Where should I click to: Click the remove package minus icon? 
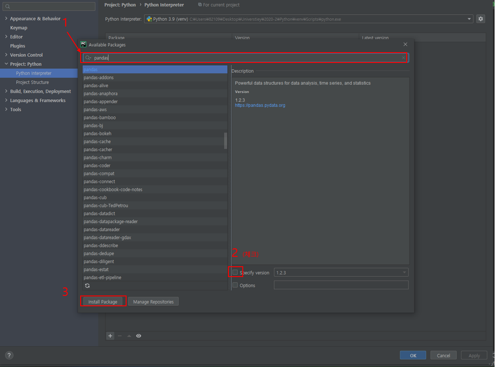120,336
